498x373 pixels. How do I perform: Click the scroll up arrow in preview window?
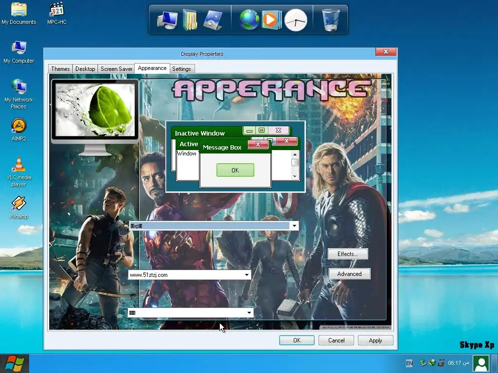click(x=295, y=154)
